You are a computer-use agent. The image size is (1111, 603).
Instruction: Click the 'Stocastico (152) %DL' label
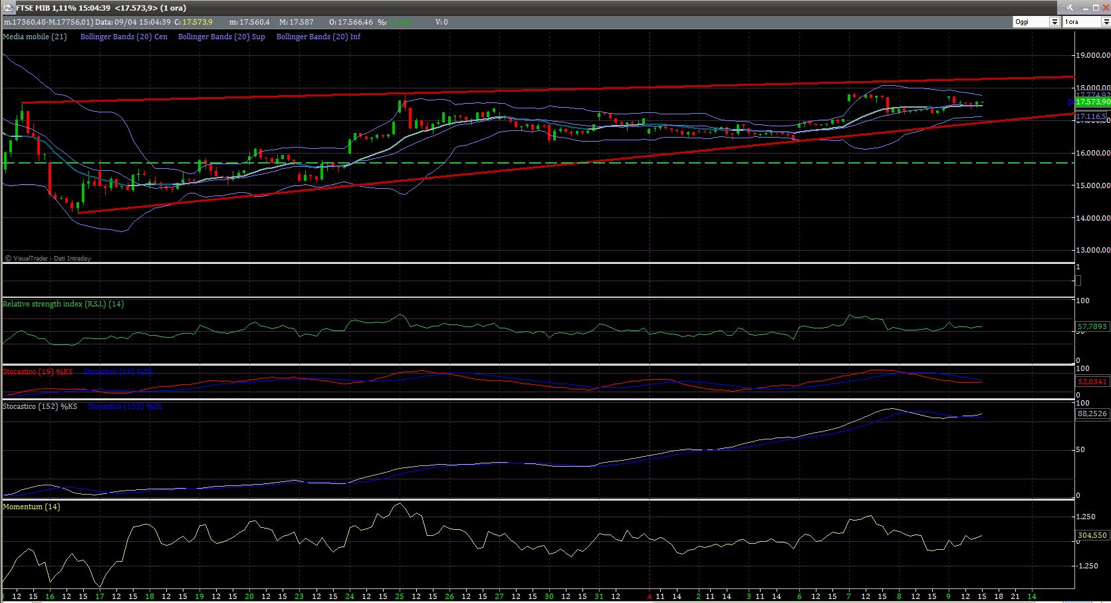pyautogui.click(x=125, y=406)
